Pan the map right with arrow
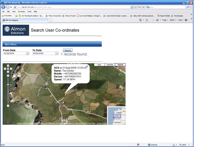This screenshot has height=147, width=197. [11, 69]
